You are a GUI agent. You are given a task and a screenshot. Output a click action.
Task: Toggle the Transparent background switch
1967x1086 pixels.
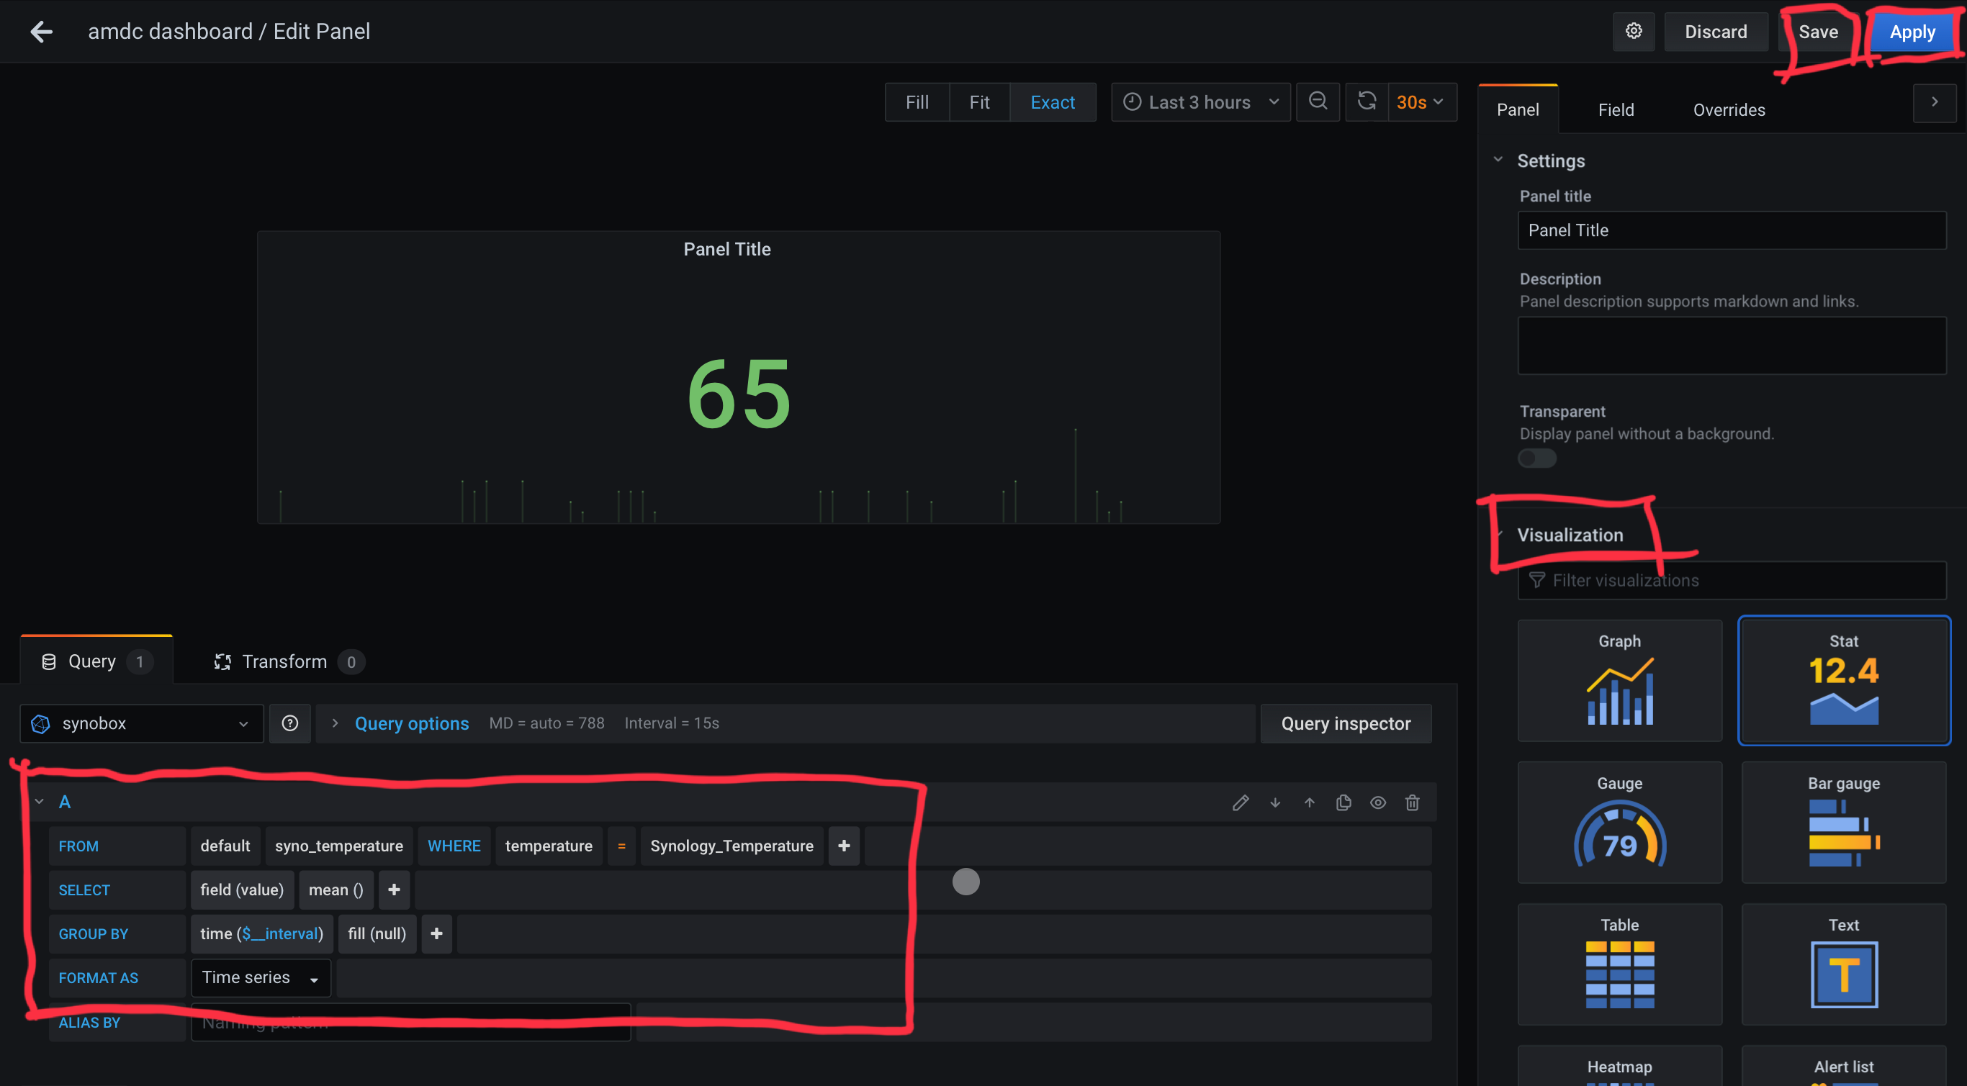click(x=1537, y=458)
